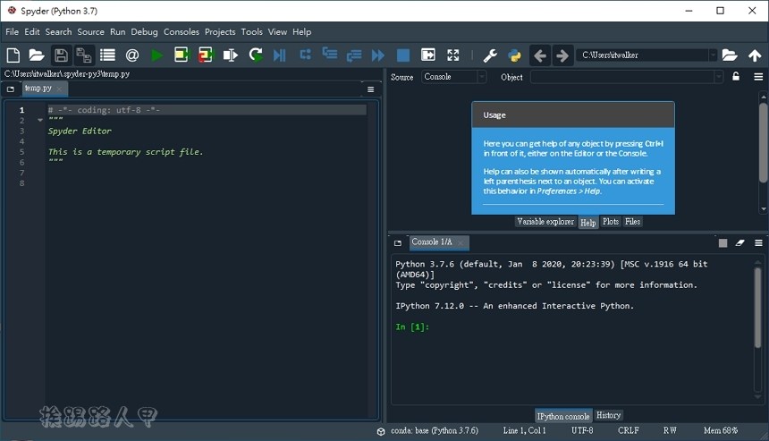Viewport: 769px width, 441px height.
Task: Click the Help pane vertical scrollbar
Action: point(762,143)
